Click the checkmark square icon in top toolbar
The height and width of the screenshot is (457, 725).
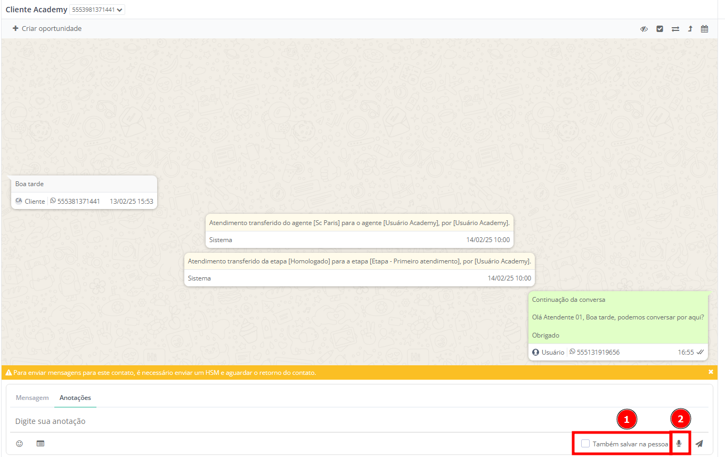[x=659, y=29]
